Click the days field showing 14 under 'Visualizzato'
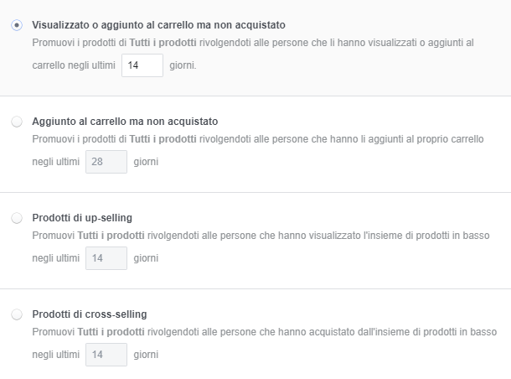This screenshot has height=379, width=511. click(142, 65)
